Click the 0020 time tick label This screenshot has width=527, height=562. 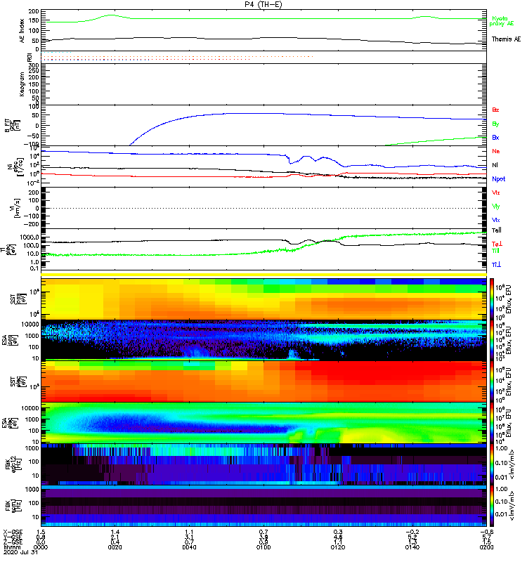(x=115, y=547)
